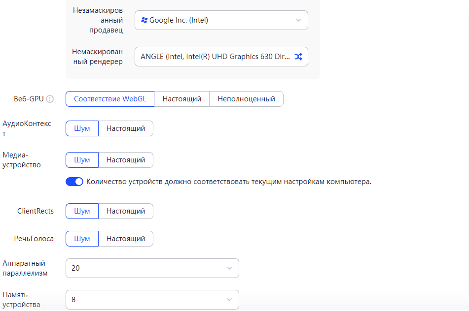Select Настоящий for ClientRects
469x311 pixels.
(126, 211)
